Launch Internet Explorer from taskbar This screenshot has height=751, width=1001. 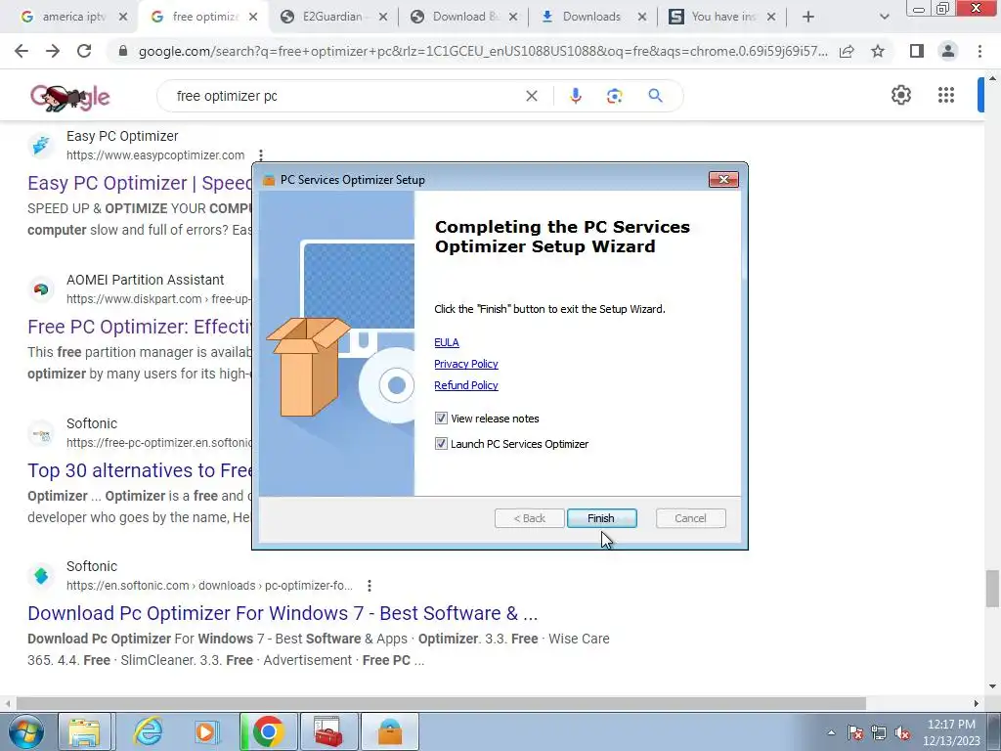click(x=149, y=731)
